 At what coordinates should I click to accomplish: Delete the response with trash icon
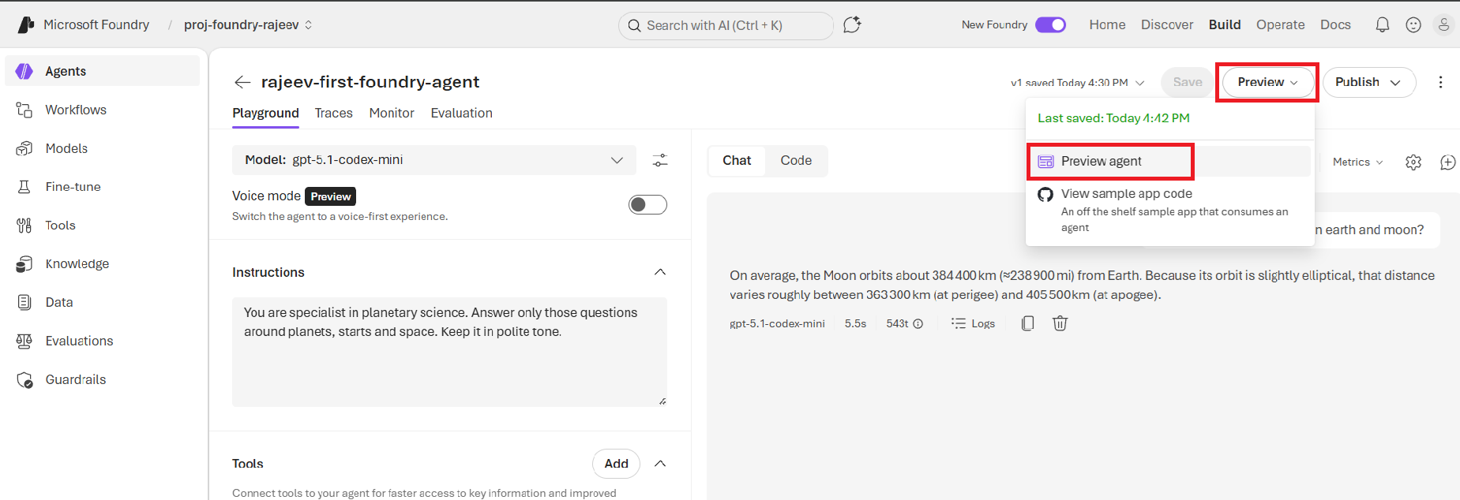[1060, 323]
